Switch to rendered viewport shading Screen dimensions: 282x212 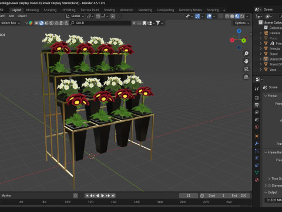(x=242, y=16)
